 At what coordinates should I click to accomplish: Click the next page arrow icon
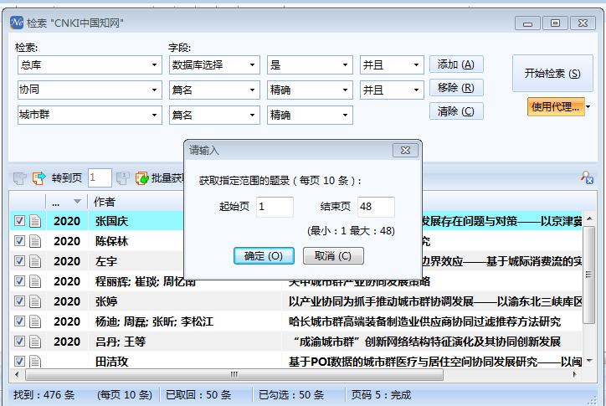[x=39, y=178]
